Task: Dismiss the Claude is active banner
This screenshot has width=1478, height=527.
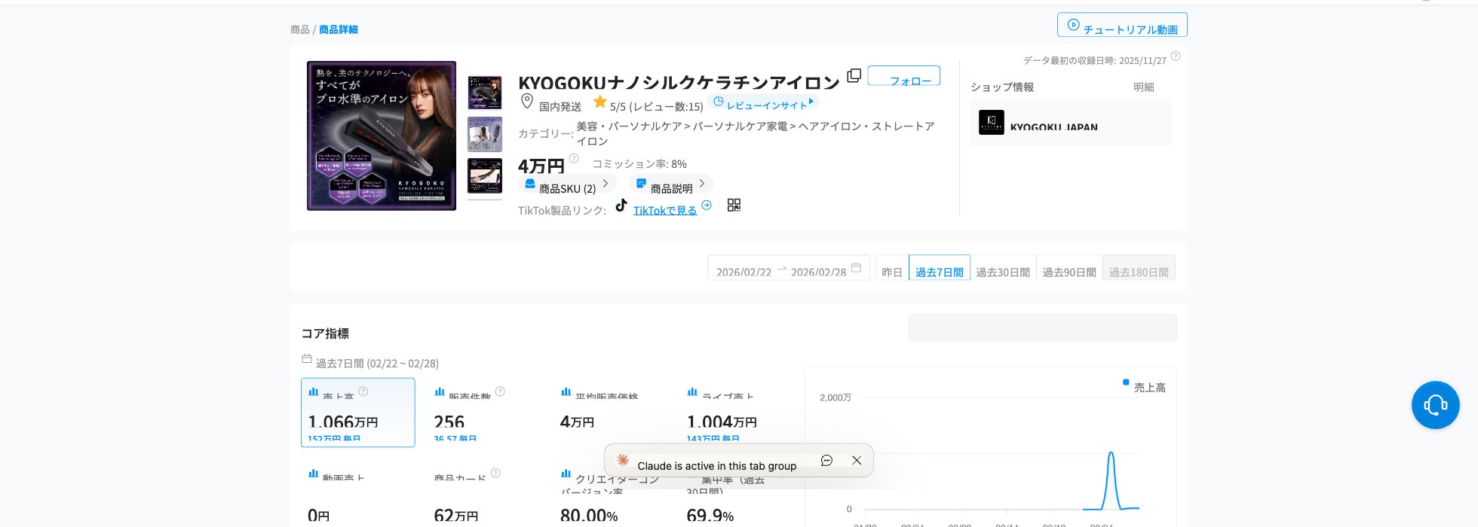Action: point(857,461)
